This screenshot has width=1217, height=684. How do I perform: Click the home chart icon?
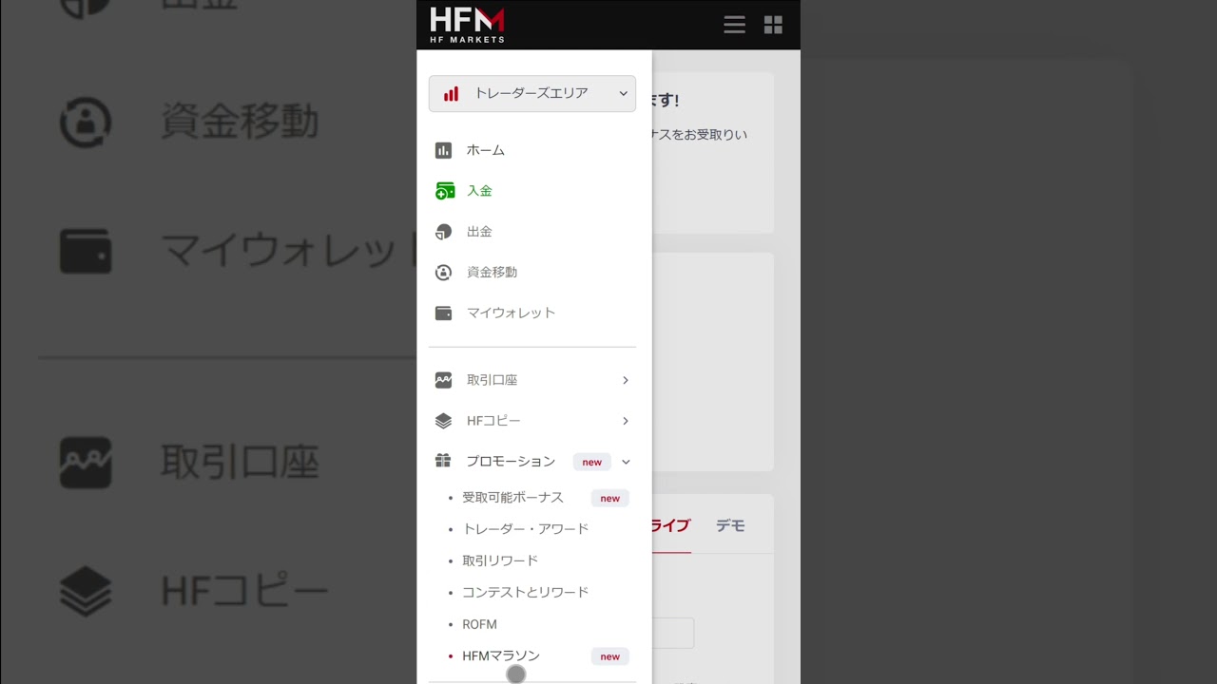point(443,150)
